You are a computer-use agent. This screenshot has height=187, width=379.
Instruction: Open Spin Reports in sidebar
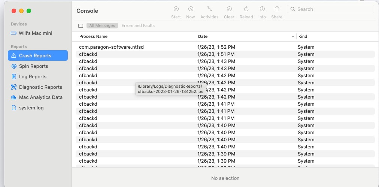click(x=38, y=66)
